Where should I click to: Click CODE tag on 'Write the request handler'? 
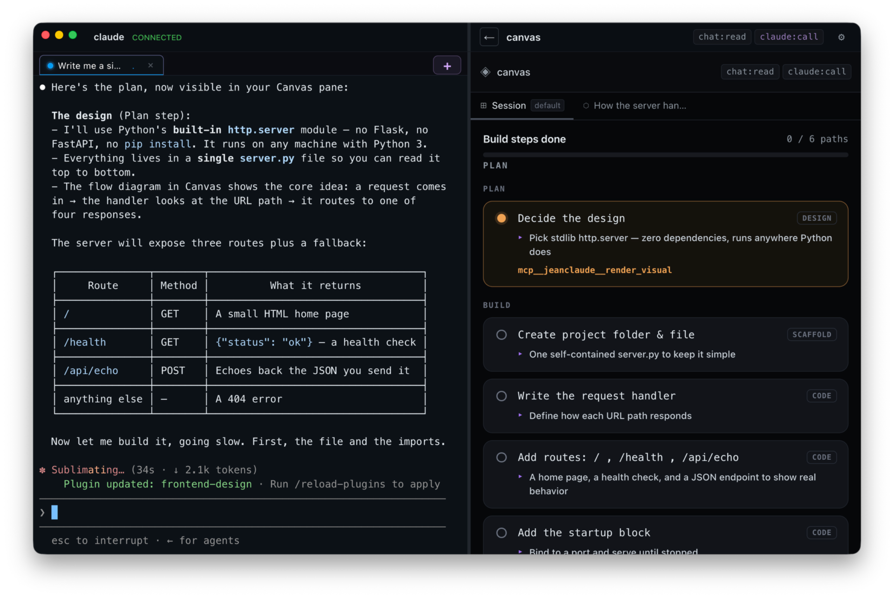tap(821, 396)
